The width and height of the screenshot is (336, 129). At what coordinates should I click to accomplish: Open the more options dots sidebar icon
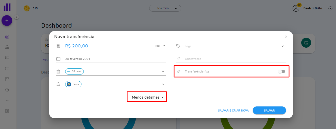[x=7, y=100]
